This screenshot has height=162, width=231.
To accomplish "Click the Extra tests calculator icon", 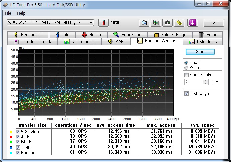I will pos(192,42).
